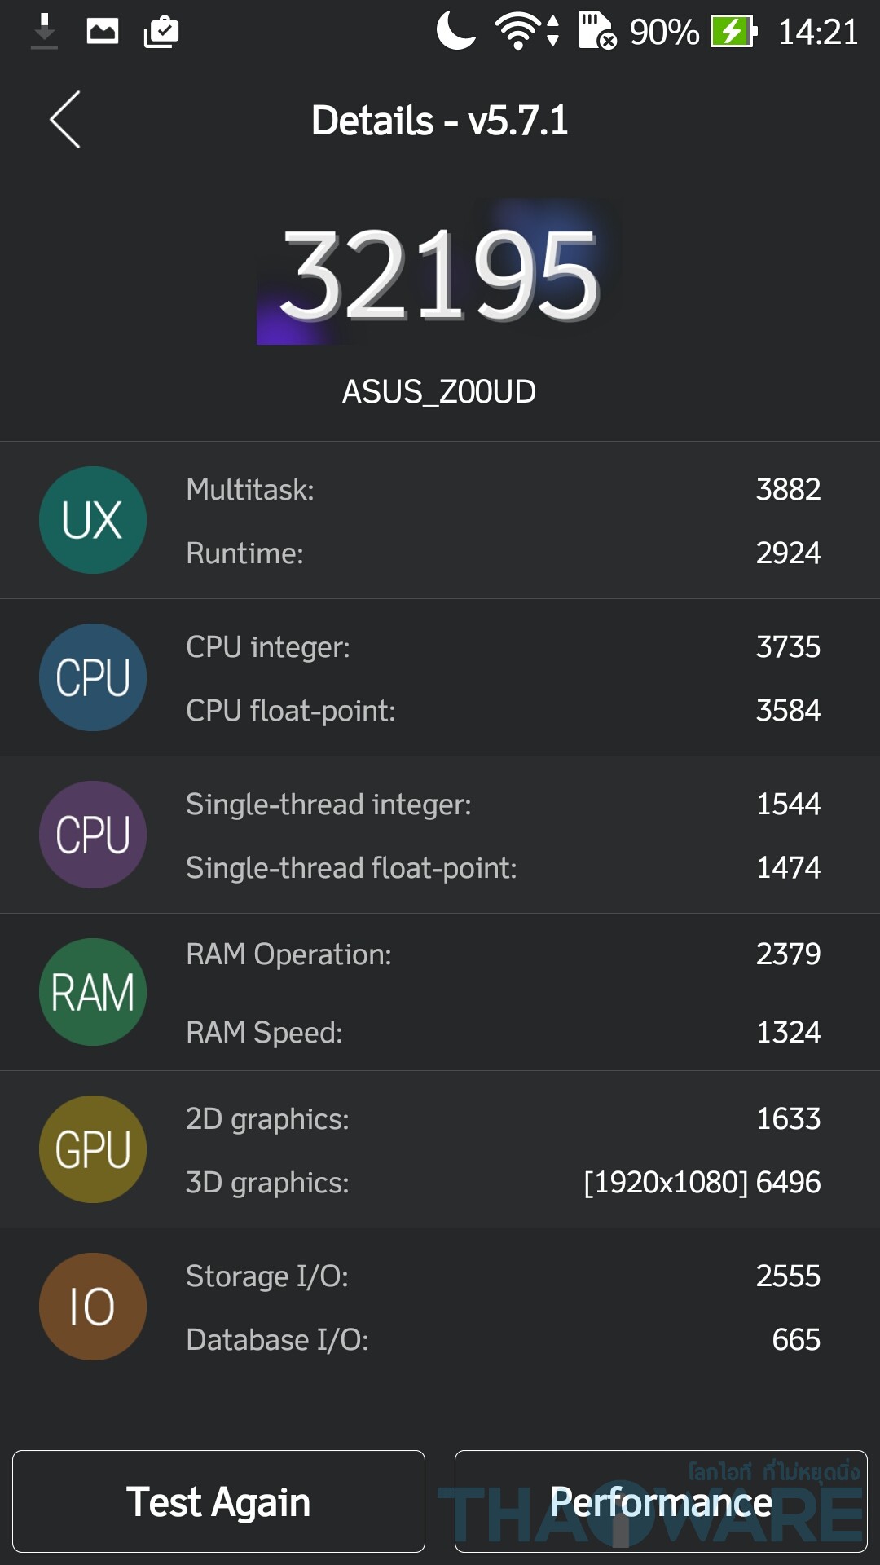This screenshot has height=1565, width=880.
Task: Select the Multitask score row
Action: [x=502, y=489]
